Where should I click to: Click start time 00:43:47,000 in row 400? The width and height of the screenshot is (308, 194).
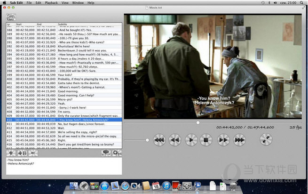[x=25, y=79]
